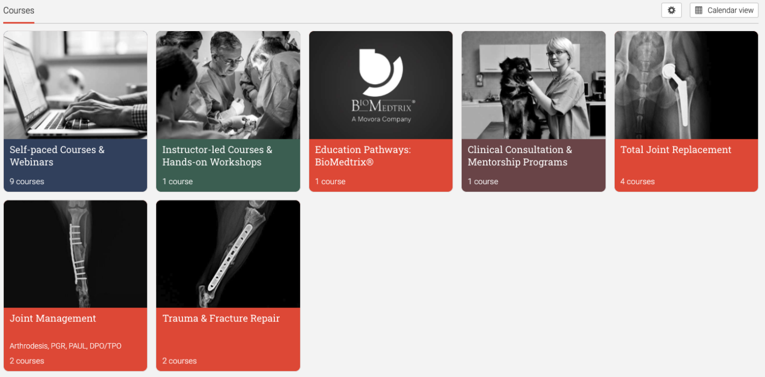Click Arthrodesis, PGR, PAUL, DPO/TPO subtitle
Image resolution: width=765 pixels, height=377 pixels.
pos(66,346)
